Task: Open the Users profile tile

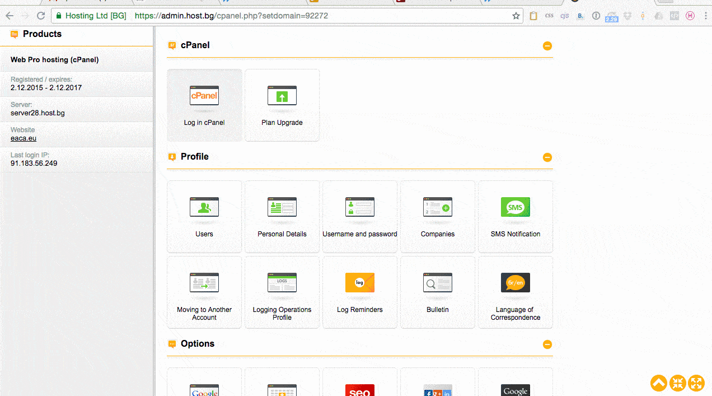Action: (x=204, y=217)
